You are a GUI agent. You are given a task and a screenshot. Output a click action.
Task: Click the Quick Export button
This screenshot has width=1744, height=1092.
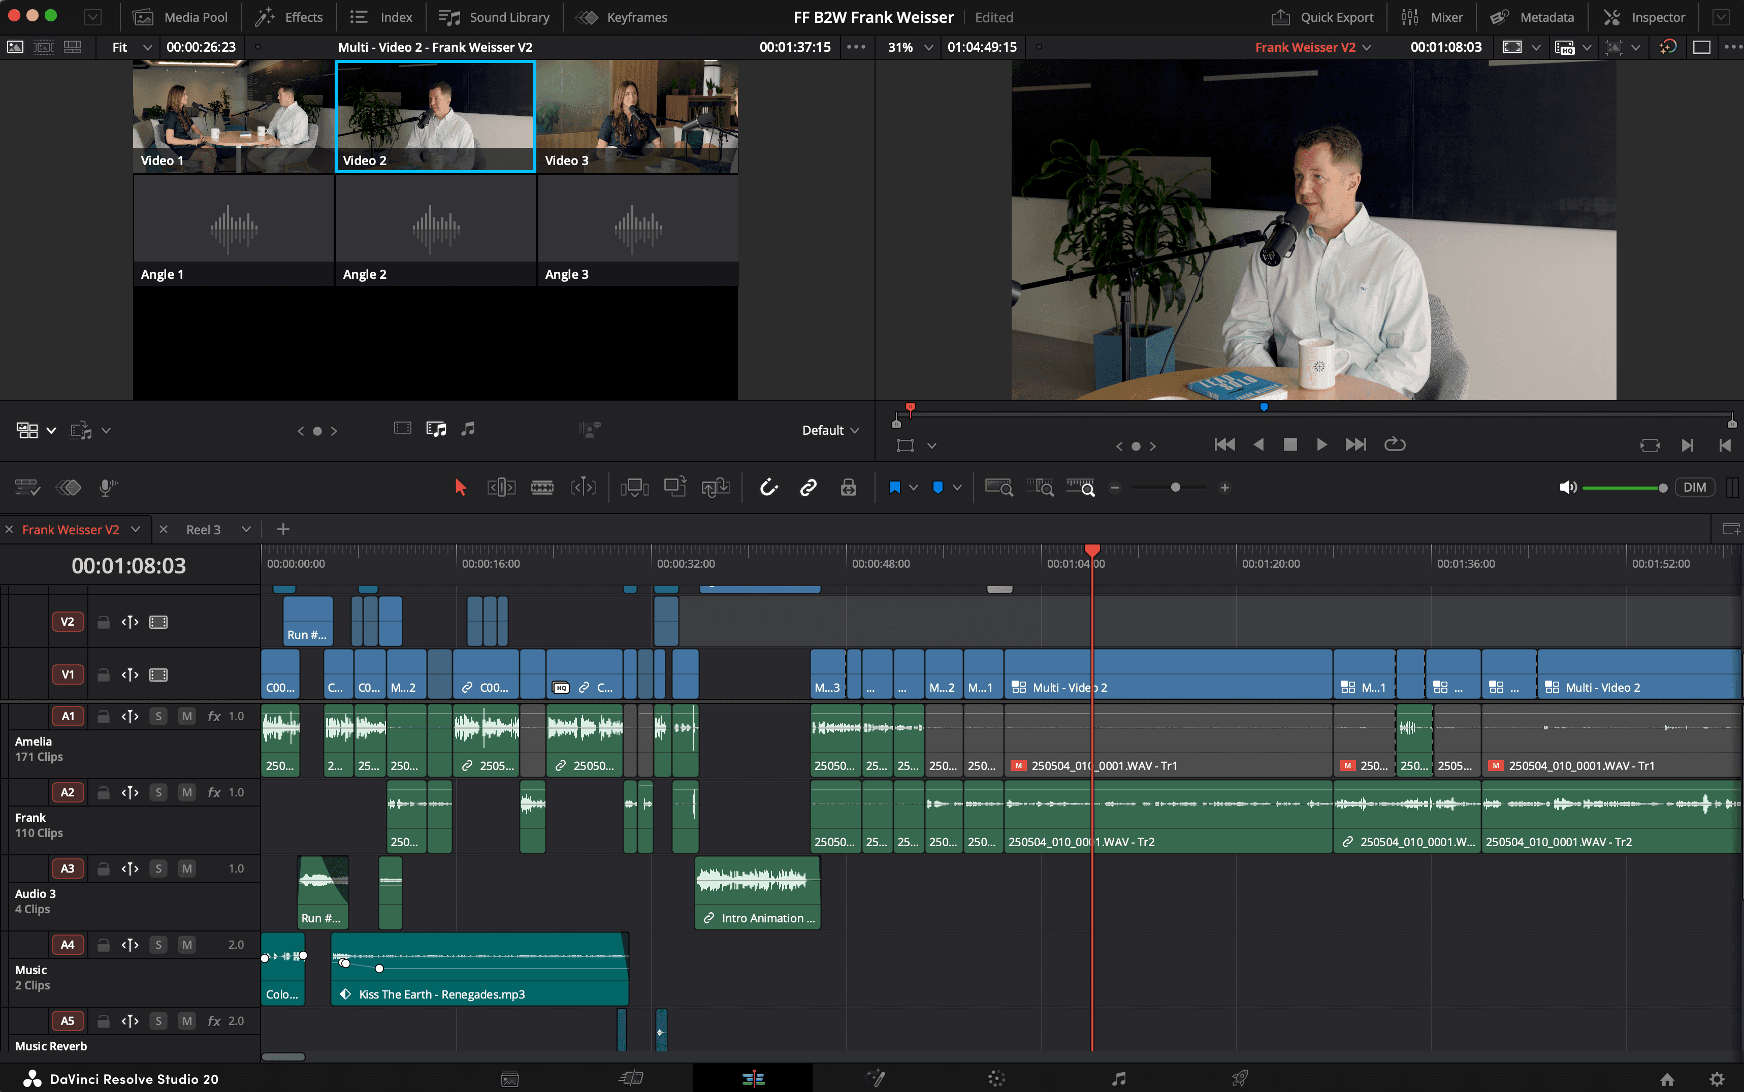pos(1322,17)
